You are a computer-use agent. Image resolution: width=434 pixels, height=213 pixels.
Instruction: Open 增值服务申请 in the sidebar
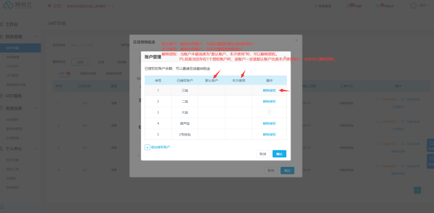pos(16,85)
